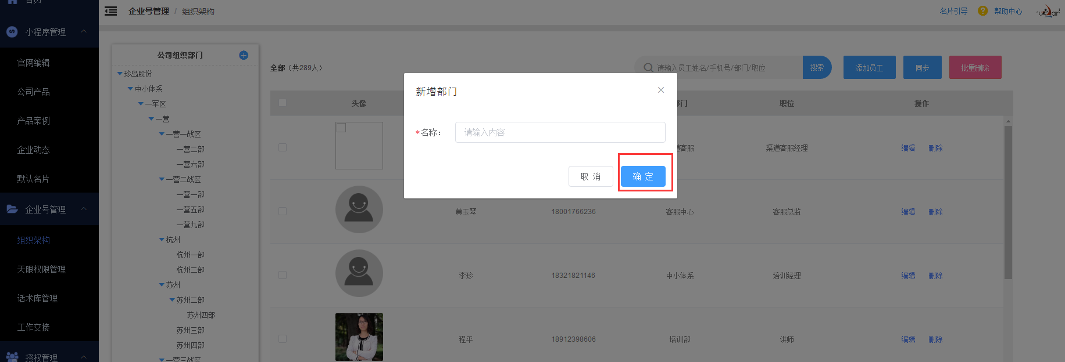1065x362 pixels.
Task: Open 话术库管理 in the sidebar menu
Action: 37,298
